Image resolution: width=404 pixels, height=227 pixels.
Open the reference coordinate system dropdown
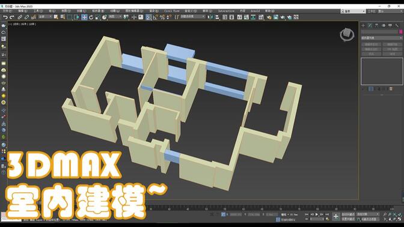click(x=115, y=17)
